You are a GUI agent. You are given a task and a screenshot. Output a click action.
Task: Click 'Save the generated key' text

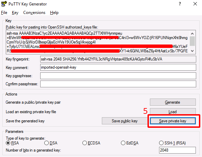(25, 121)
